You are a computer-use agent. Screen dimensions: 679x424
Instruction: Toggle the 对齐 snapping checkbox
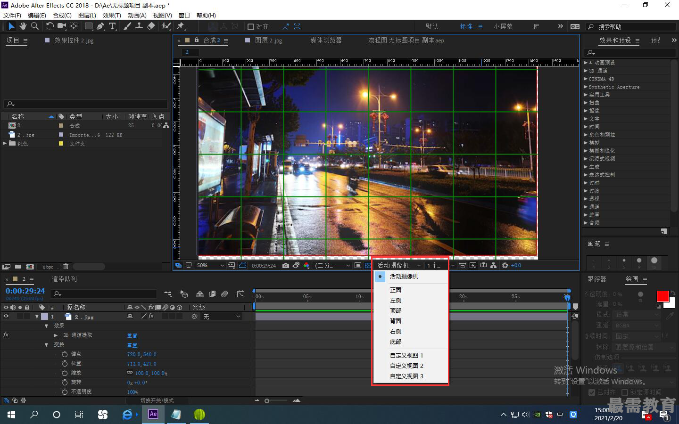click(x=251, y=27)
